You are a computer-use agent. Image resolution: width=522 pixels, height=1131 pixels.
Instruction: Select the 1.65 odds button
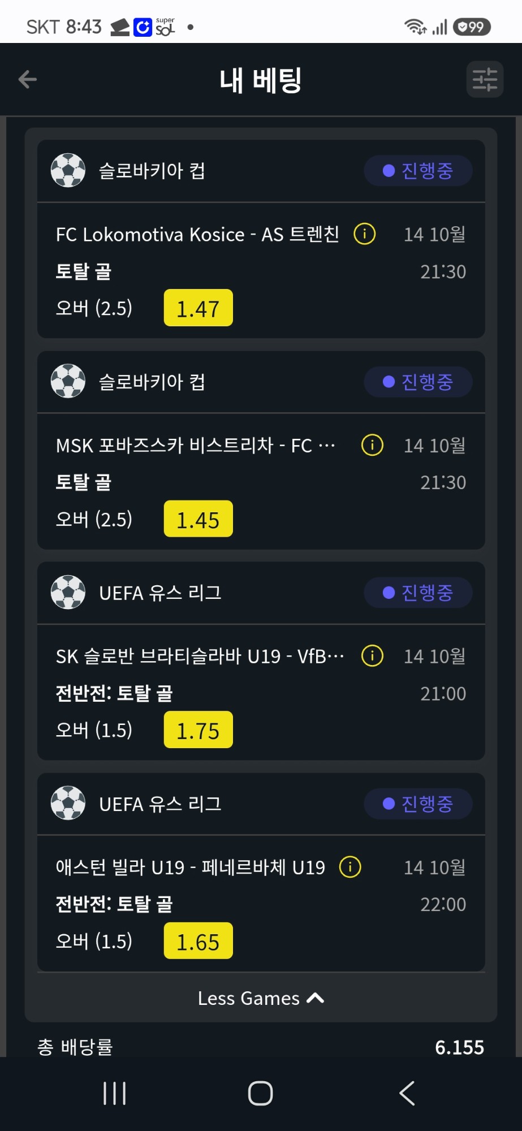point(199,941)
